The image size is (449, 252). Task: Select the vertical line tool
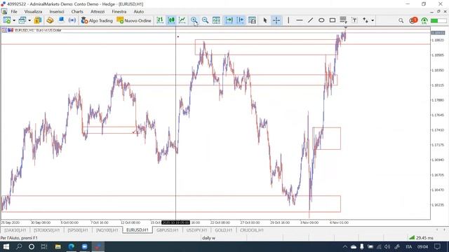click(x=288, y=20)
